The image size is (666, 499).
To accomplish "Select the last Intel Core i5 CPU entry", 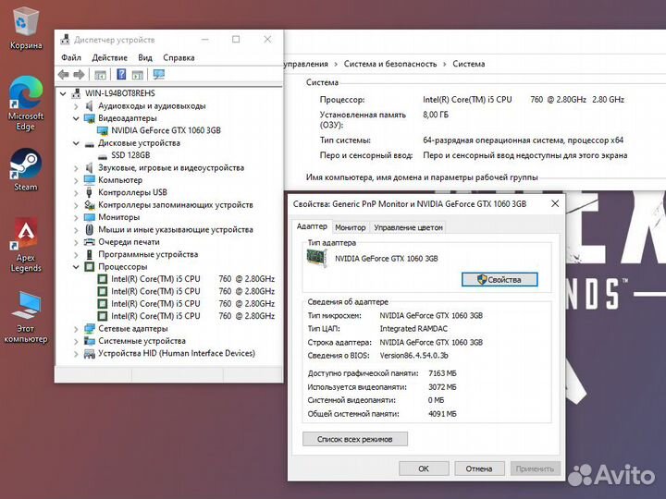I will 192,316.
